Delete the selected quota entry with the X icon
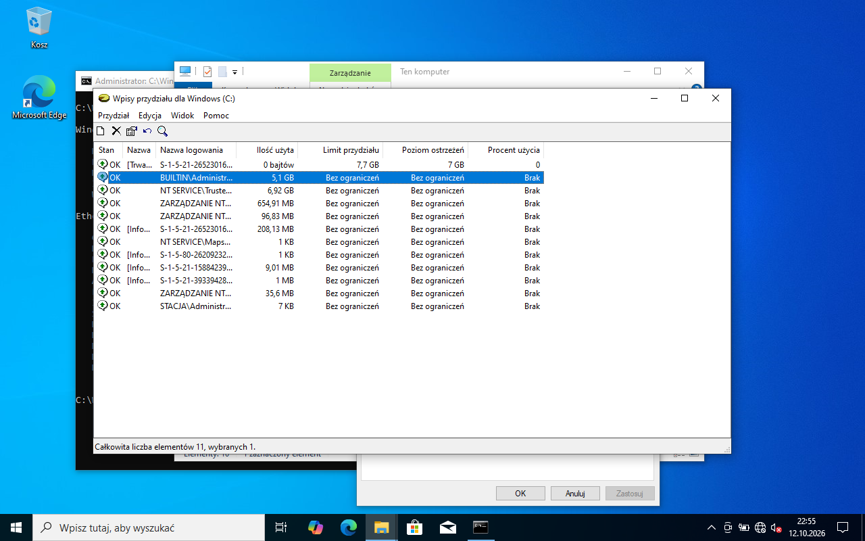 point(116,131)
